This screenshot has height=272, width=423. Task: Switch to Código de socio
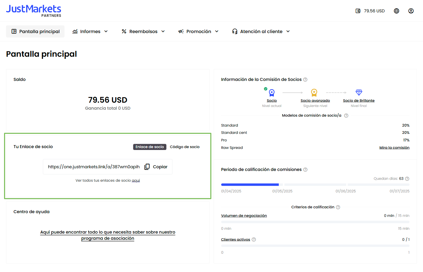pyautogui.click(x=185, y=147)
